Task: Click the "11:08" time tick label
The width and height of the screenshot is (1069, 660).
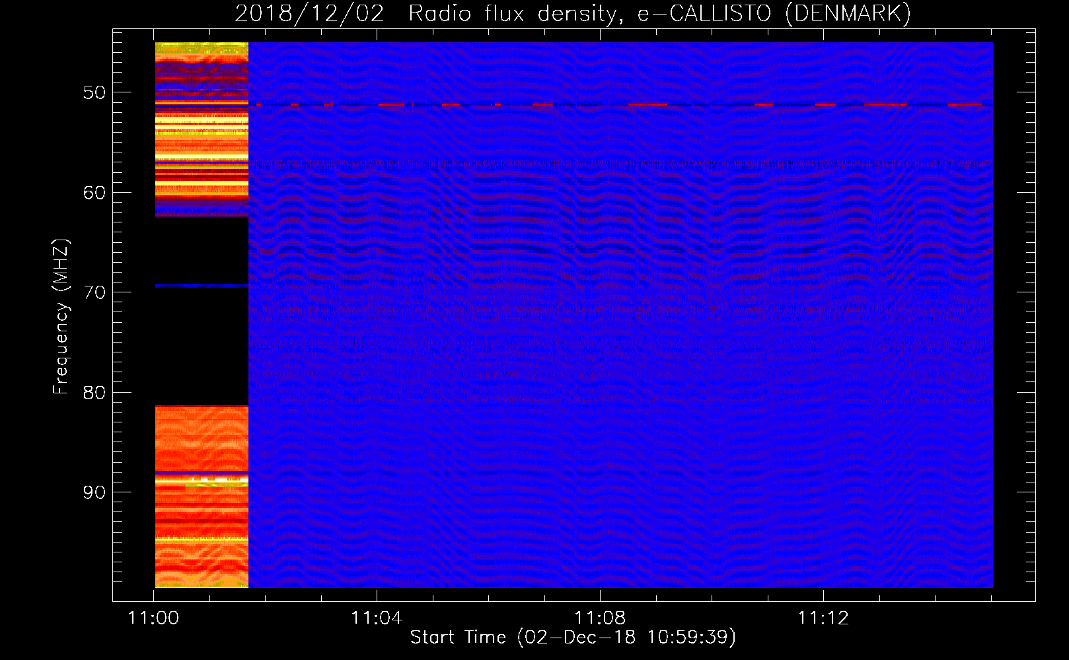Action: (600, 618)
